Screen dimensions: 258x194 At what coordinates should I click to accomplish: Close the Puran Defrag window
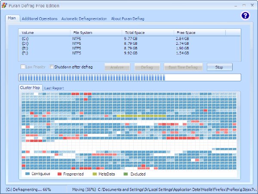[x=252, y=5]
